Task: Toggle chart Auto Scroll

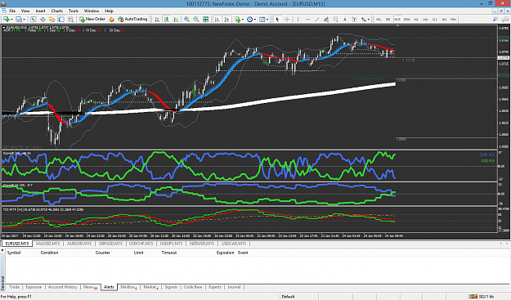Action: pyautogui.click(x=217, y=20)
